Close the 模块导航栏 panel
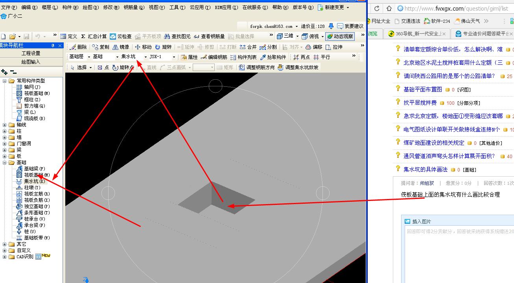Image resolution: width=514 pixels, height=283 pixels. click(60, 46)
